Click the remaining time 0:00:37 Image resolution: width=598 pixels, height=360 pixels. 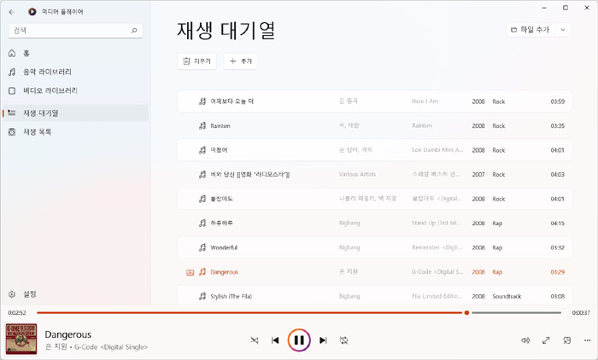point(581,313)
